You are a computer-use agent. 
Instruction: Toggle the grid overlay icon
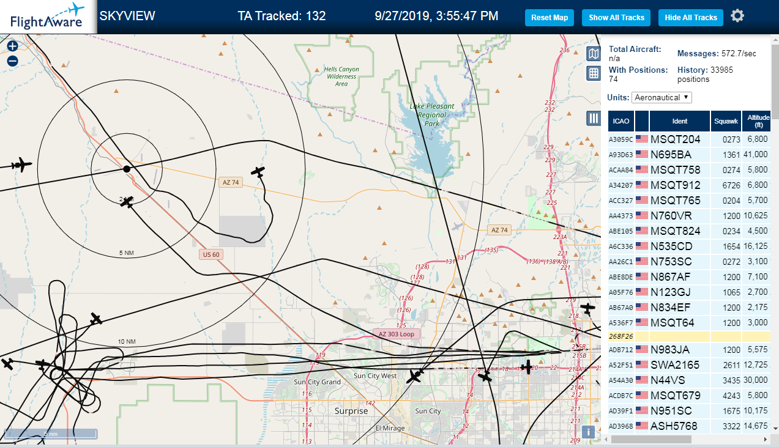[x=593, y=73]
